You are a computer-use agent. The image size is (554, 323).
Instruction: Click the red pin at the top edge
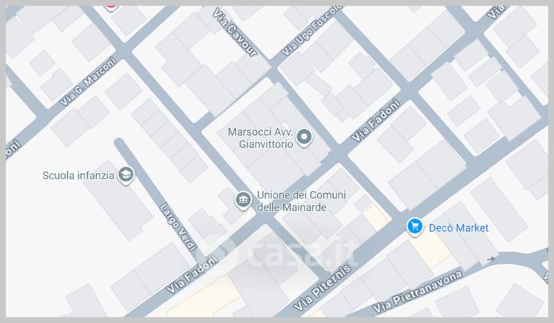[x=111, y=7]
